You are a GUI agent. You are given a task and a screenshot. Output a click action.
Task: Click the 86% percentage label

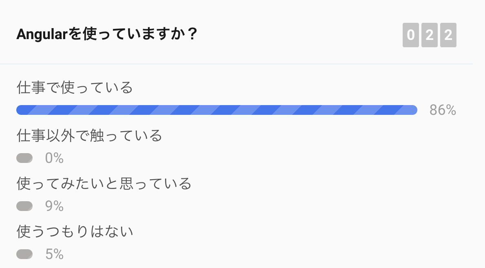[x=442, y=110]
